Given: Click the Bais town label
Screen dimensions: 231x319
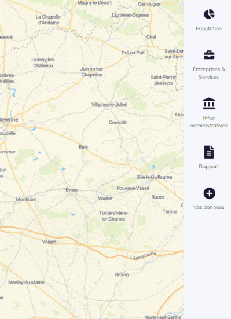Looking at the screenshot, I should click(x=83, y=147).
